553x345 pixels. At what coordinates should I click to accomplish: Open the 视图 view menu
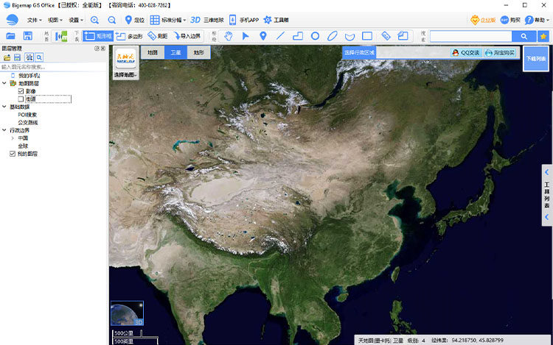tap(55, 20)
